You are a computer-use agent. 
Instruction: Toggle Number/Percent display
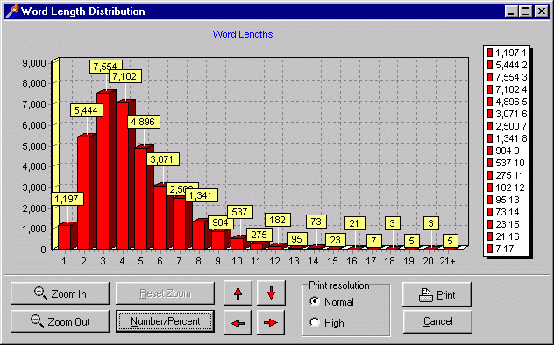coord(165,321)
